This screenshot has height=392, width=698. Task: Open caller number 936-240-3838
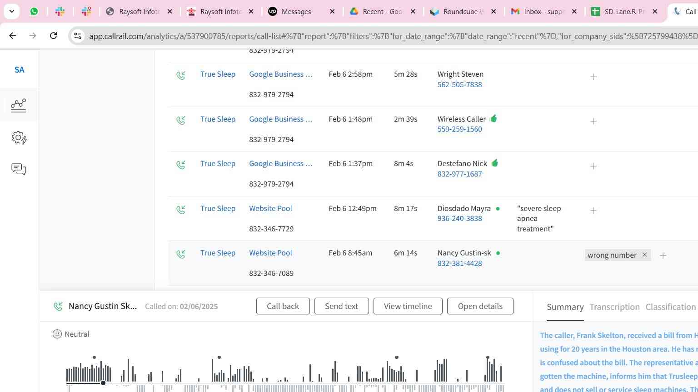(459, 218)
